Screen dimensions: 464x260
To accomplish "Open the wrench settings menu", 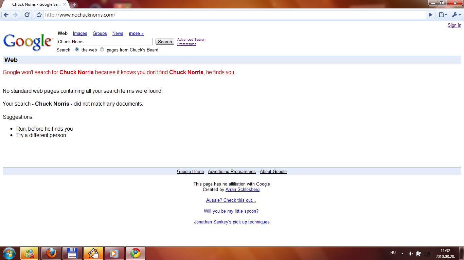I will click(456, 15).
